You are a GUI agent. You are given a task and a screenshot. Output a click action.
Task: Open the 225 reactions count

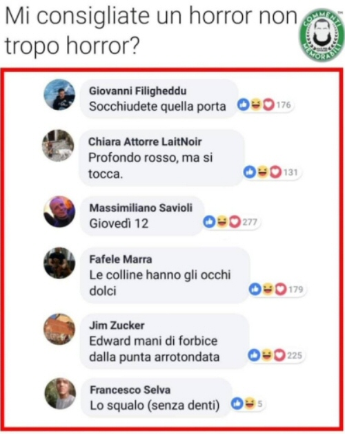pyautogui.click(x=294, y=355)
